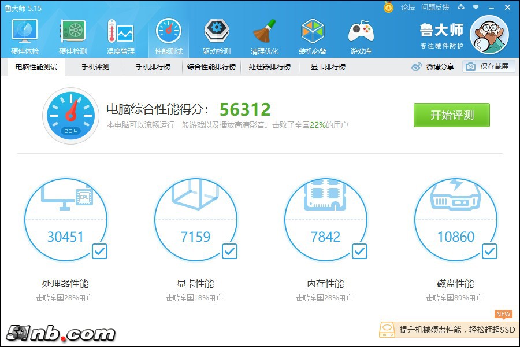Open 游戏库 game library icon

pos(361,36)
